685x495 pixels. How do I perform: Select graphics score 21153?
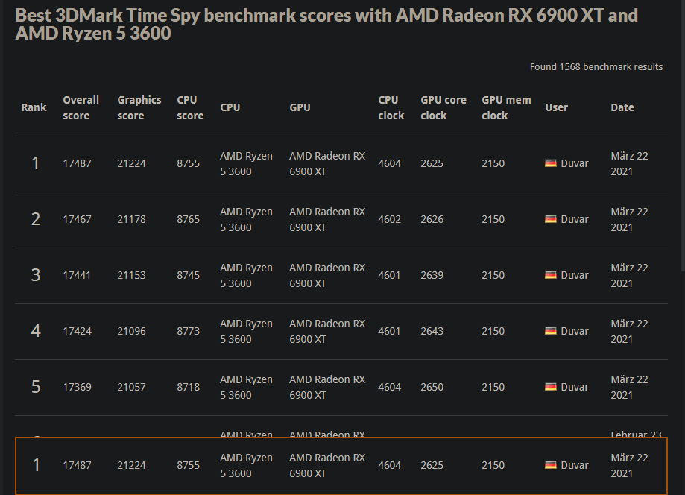131,275
